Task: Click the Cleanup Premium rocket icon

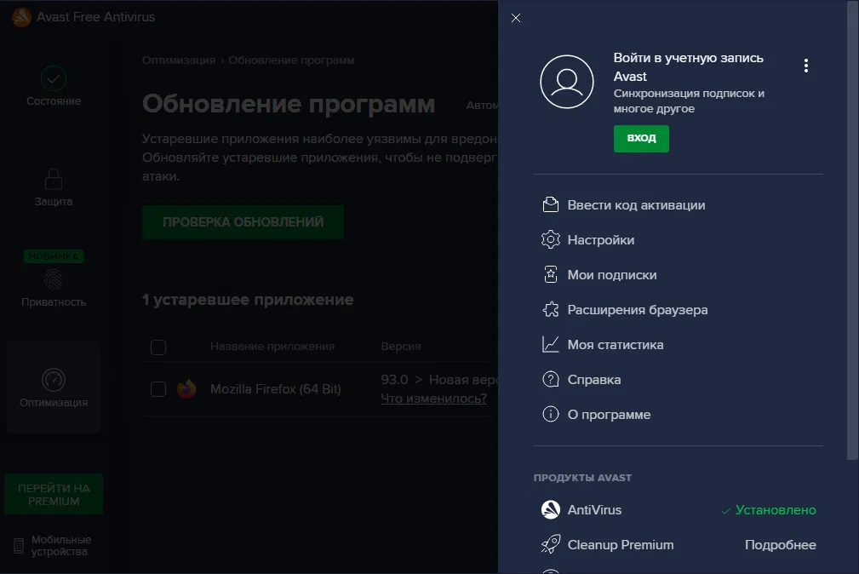Action: (x=550, y=544)
